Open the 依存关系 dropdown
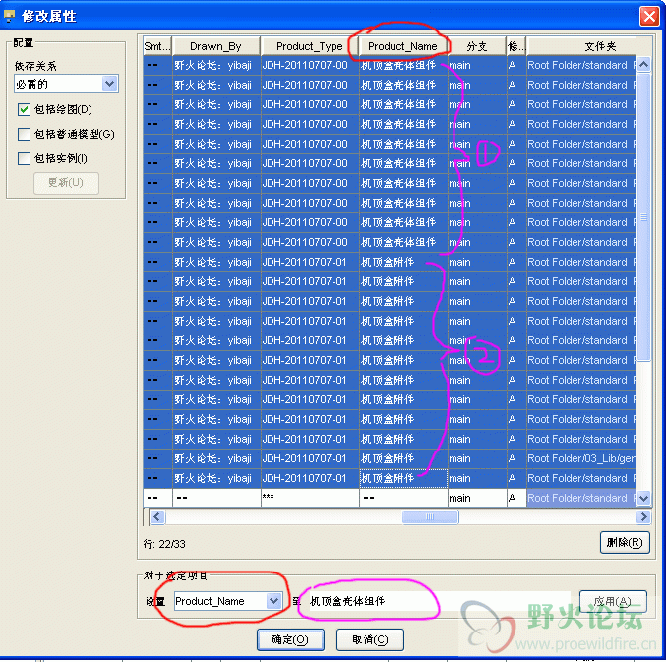The image size is (666, 662). [x=109, y=84]
